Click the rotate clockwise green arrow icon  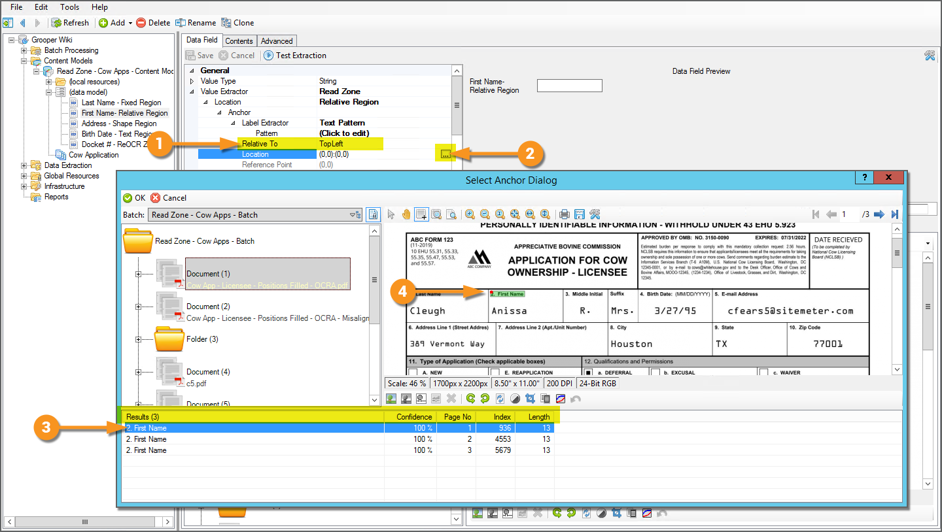pos(485,398)
